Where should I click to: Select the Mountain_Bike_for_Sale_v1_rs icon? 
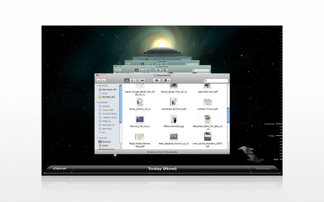tap(208, 119)
